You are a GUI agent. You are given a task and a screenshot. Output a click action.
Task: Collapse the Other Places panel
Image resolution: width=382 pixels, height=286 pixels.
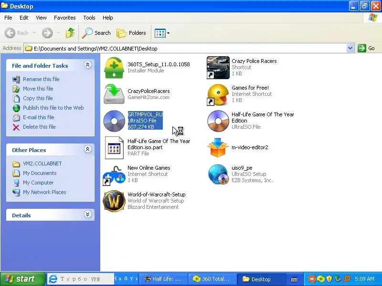(88, 149)
